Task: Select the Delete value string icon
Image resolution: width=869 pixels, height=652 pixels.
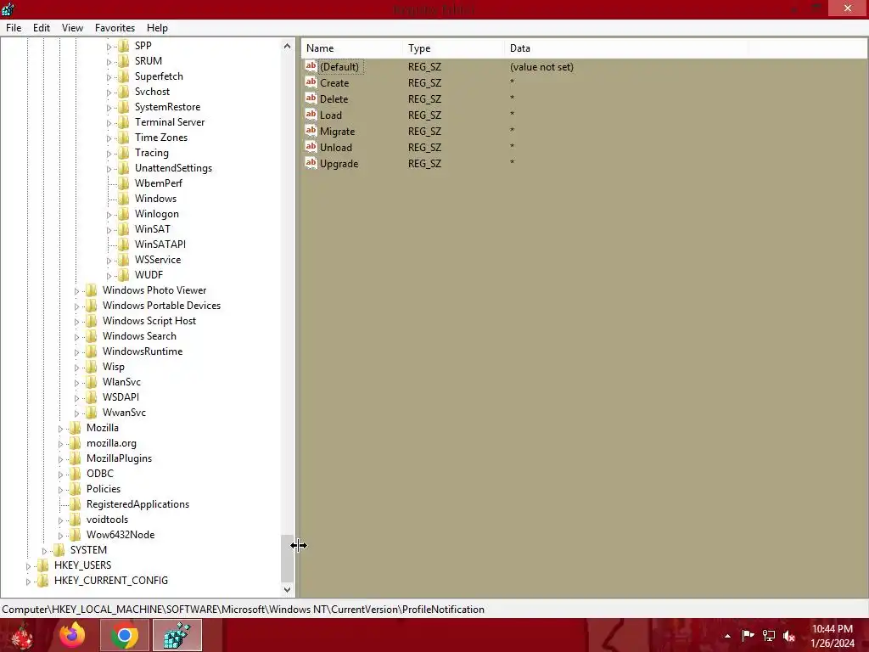Action: (x=311, y=98)
